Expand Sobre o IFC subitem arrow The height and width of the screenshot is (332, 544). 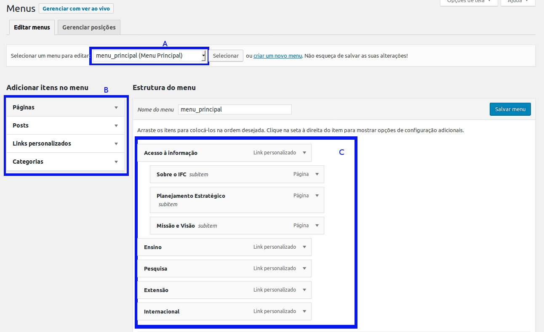tap(317, 174)
